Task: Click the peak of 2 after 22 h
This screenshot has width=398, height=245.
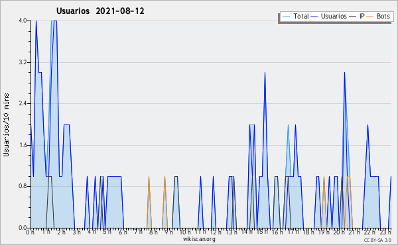Action: pos(367,124)
